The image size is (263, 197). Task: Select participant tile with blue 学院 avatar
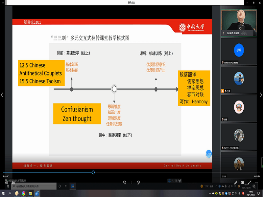pos(239,50)
